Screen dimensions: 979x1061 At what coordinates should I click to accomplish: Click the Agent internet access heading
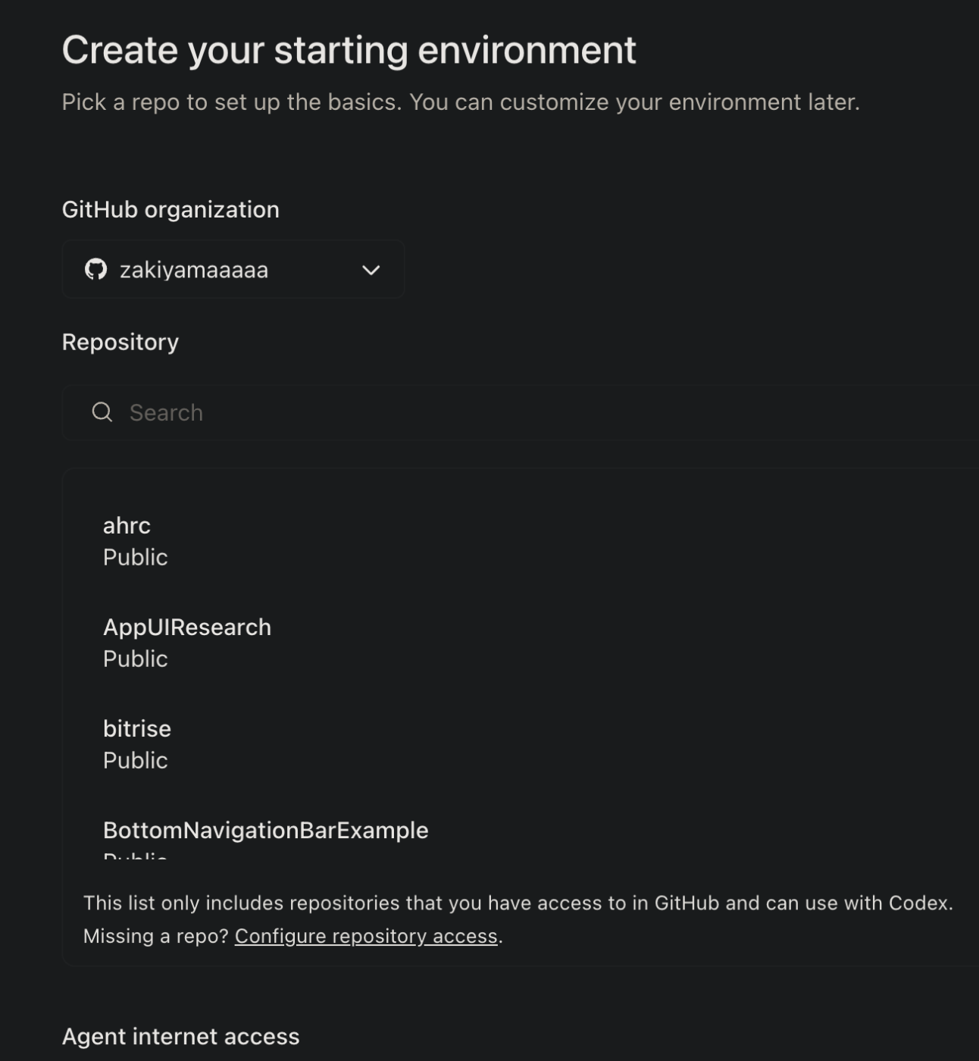pos(180,1036)
